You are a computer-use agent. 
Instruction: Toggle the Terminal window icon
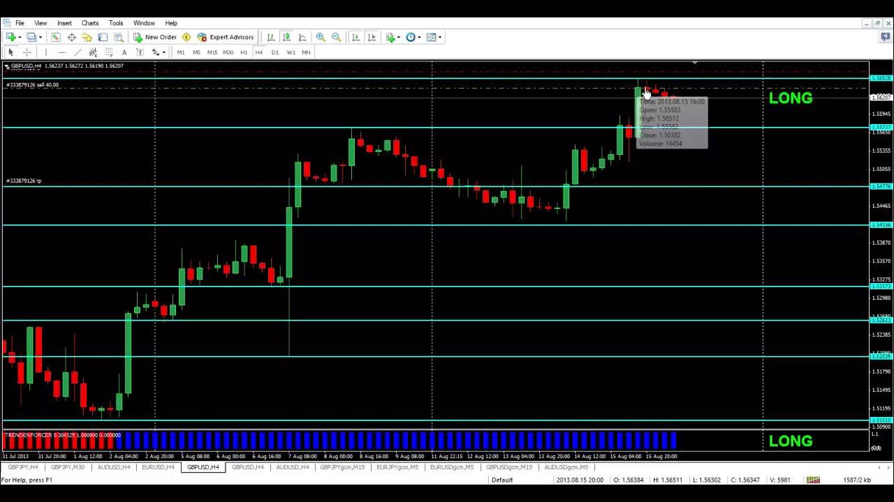(103, 37)
